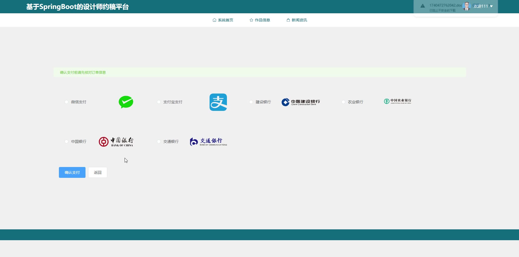The image size is (519, 257).
Task: Click the 建设银行 label text
Action: [263, 102]
